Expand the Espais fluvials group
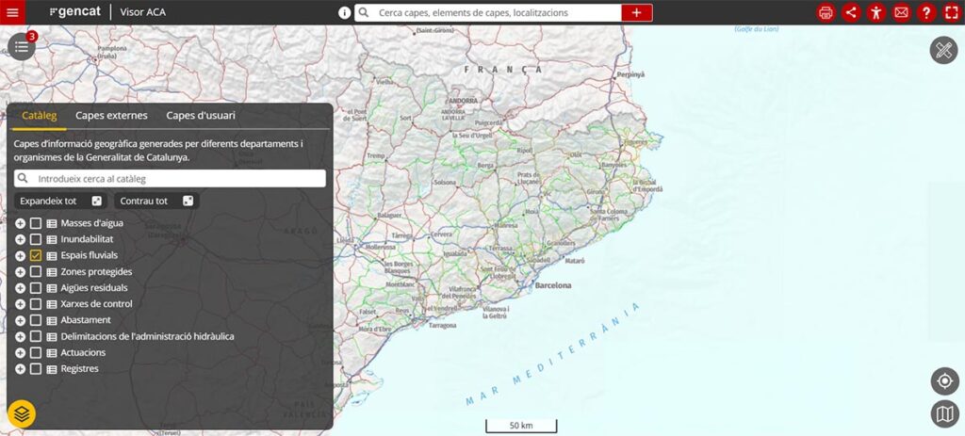The height and width of the screenshot is (436, 965). pyautogui.click(x=21, y=256)
